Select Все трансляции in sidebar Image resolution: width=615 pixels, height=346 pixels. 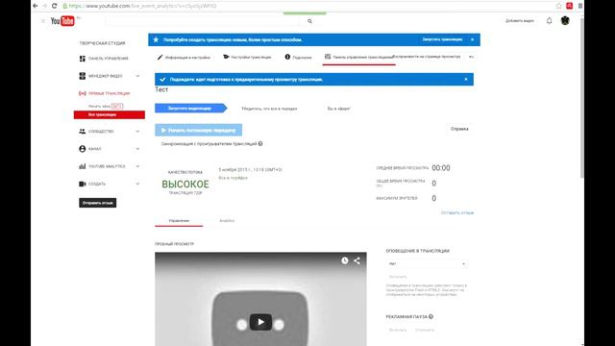coord(110,114)
